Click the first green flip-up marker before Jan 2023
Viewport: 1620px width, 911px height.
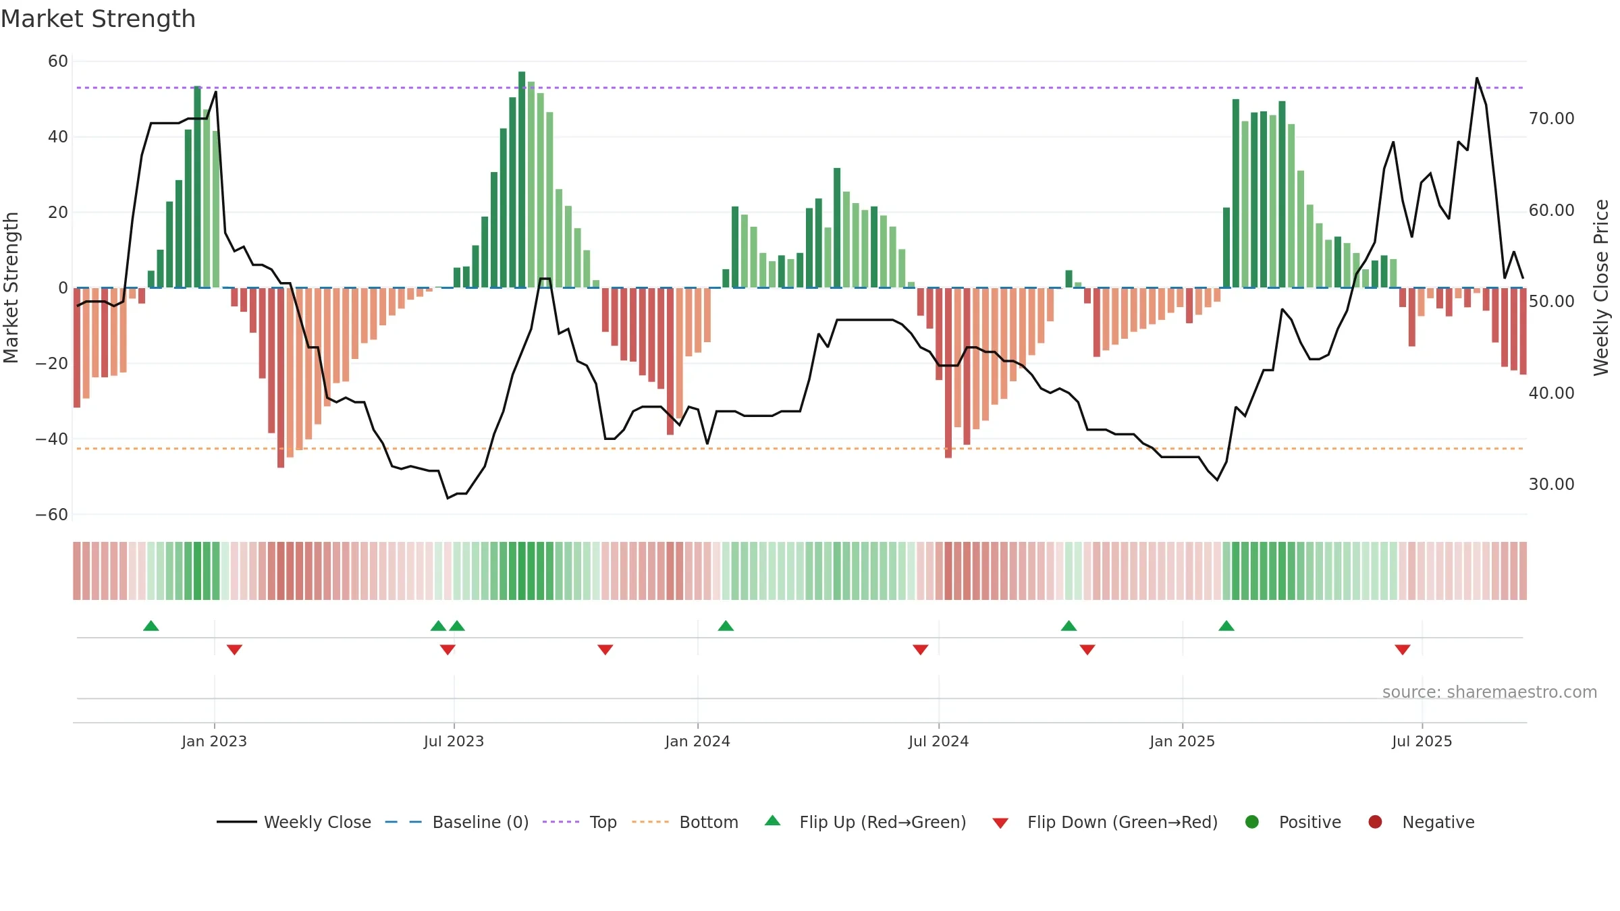pos(151,626)
